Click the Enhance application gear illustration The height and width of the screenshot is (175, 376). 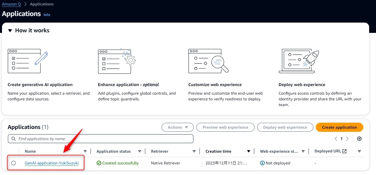pyautogui.click(x=117, y=61)
